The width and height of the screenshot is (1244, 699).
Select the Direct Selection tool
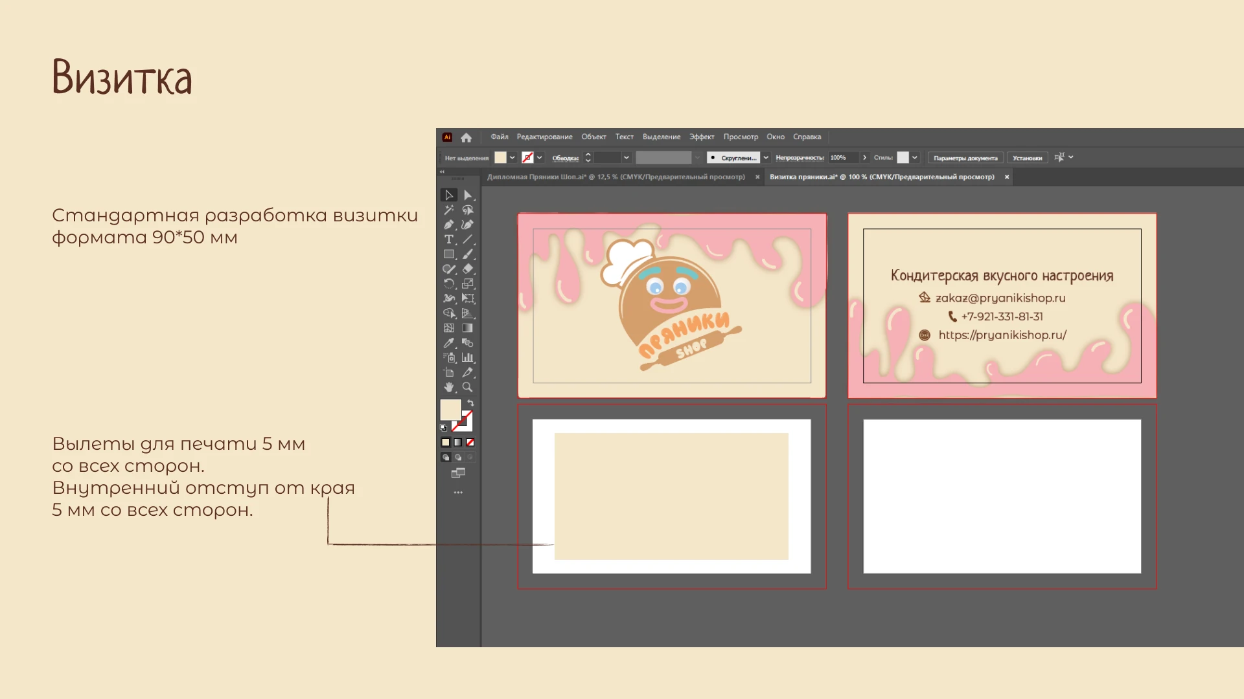point(467,195)
